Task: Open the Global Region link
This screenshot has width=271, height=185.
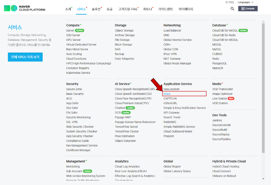Action: coord(172,167)
